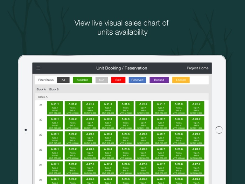Screen dimensions: 245x184
Task: Book unit A-27-2
Action: coord(72,168)
